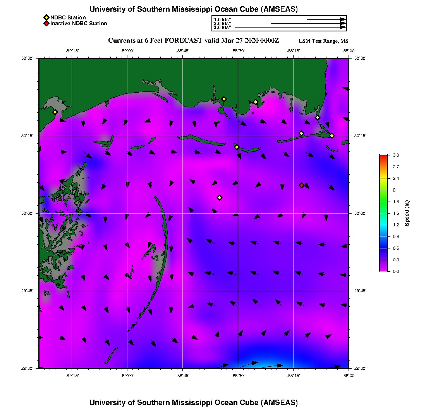Click the "Currents at 6 Feet FORECAST" heading

tap(155, 41)
